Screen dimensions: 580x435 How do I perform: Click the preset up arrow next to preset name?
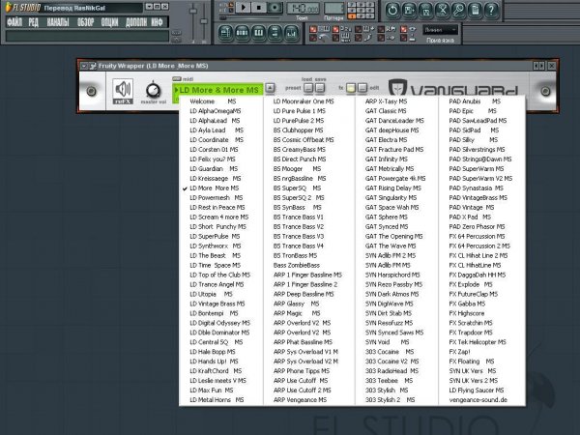(270, 88)
